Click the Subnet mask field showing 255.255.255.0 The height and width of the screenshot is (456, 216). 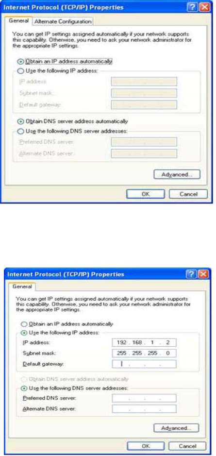[x=144, y=354]
